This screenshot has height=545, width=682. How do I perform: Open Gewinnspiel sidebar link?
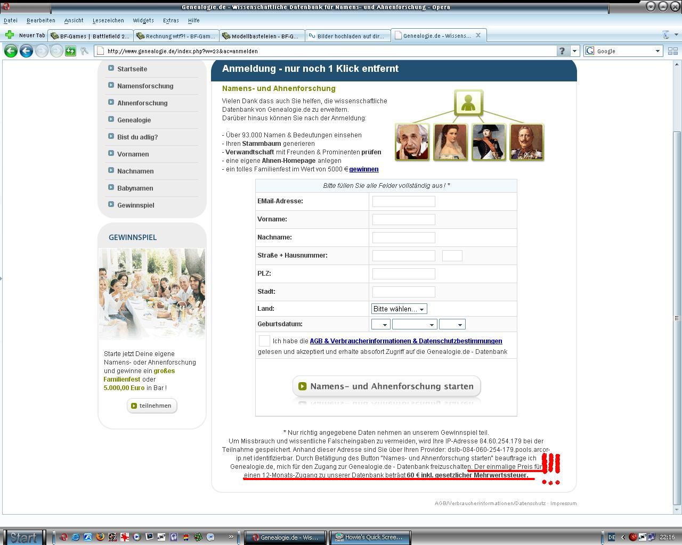136,205
